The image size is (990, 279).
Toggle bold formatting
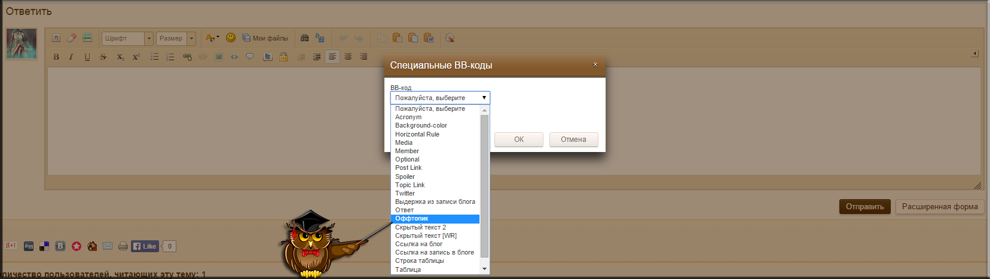(x=56, y=57)
